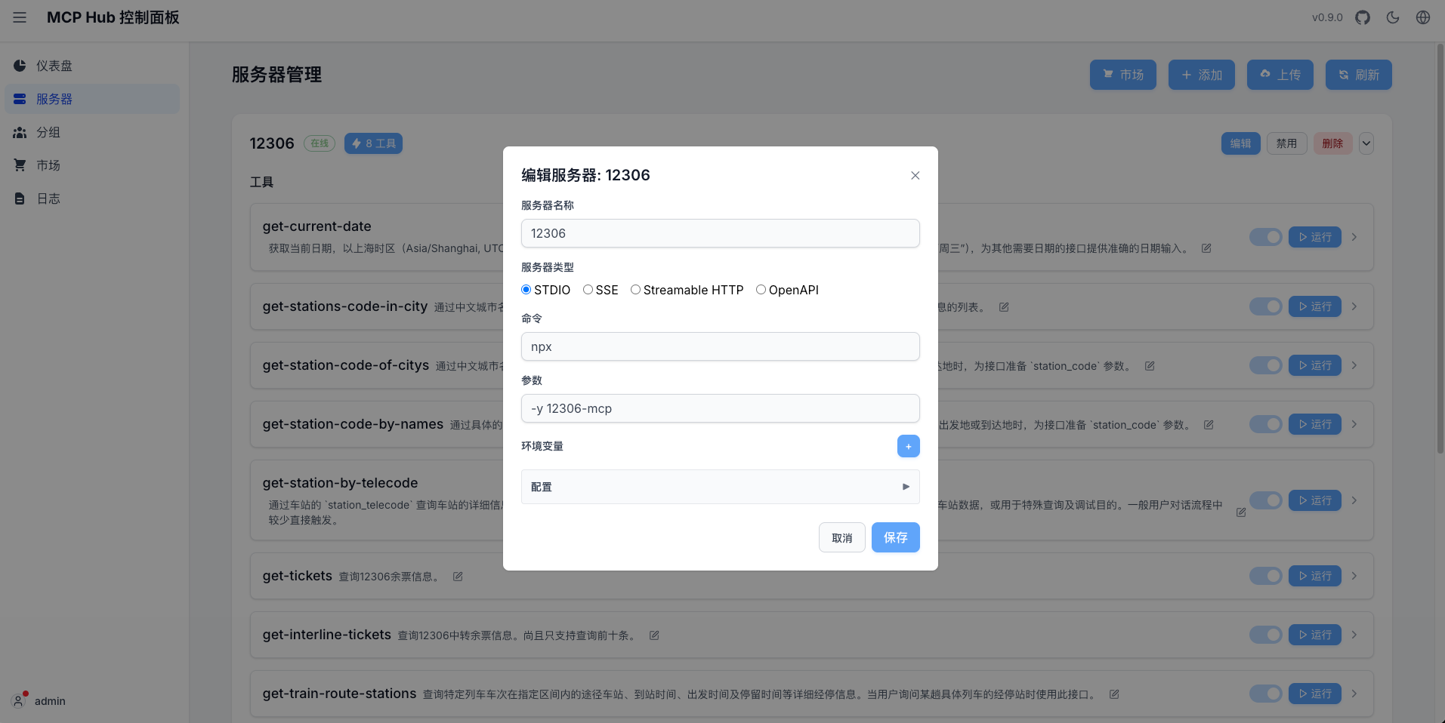Run the get-station-code-of-citys tool
1445x723 pixels.
(1314, 365)
